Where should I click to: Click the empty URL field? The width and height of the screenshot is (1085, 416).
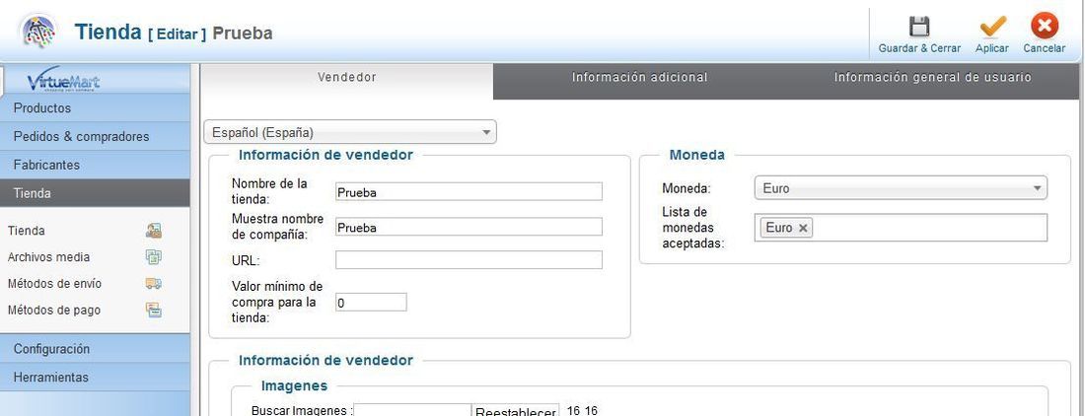pos(469,260)
